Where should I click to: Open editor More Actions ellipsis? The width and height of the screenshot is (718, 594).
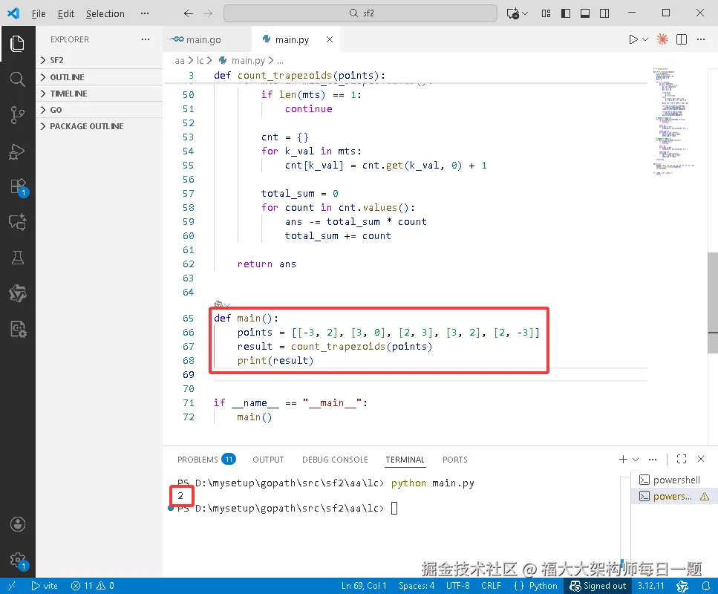pos(701,39)
